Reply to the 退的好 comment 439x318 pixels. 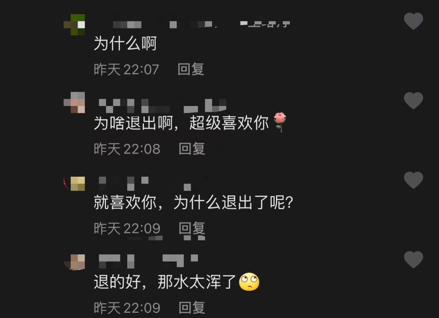coord(192,308)
